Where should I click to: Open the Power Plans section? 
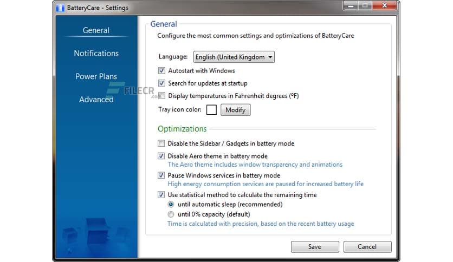[96, 76]
